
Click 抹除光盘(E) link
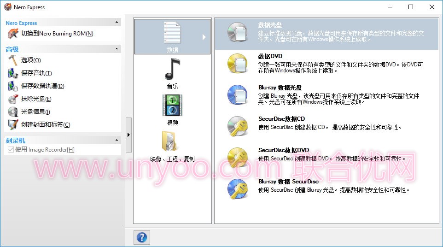[36, 99]
